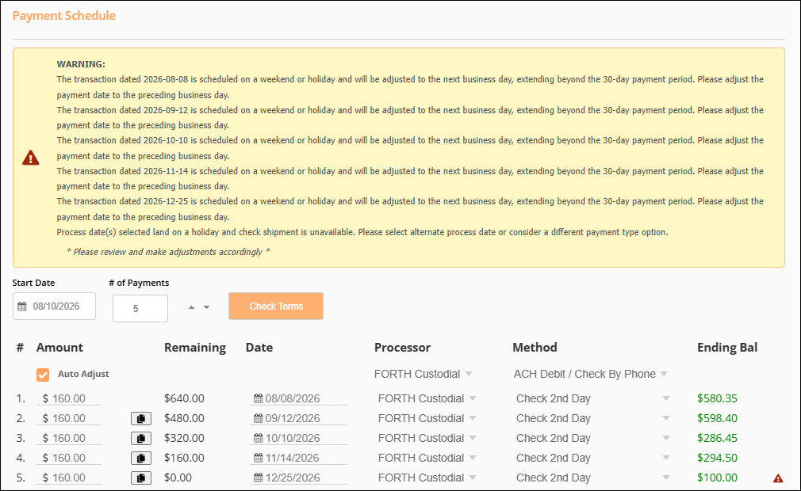
Task: Click the $598.40 ending balance
Action: [717, 418]
